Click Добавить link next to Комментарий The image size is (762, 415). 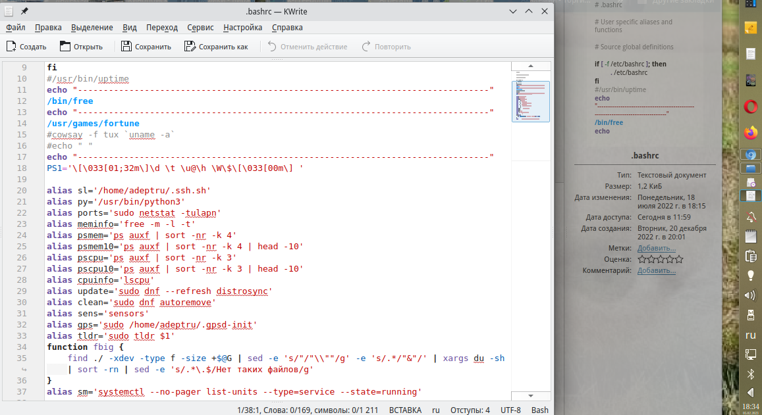click(656, 270)
